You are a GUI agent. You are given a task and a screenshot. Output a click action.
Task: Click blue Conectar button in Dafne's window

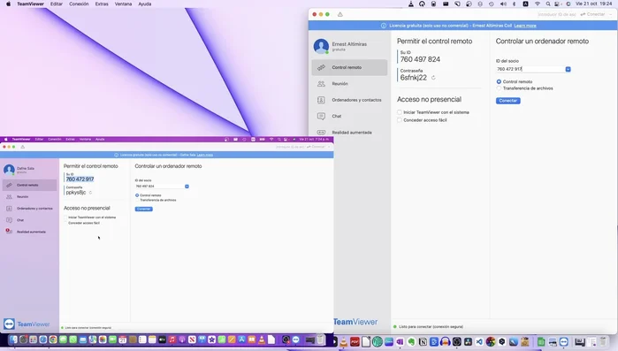click(x=144, y=210)
